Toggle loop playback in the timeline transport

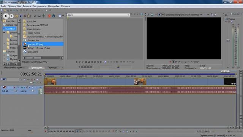pos(49,131)
